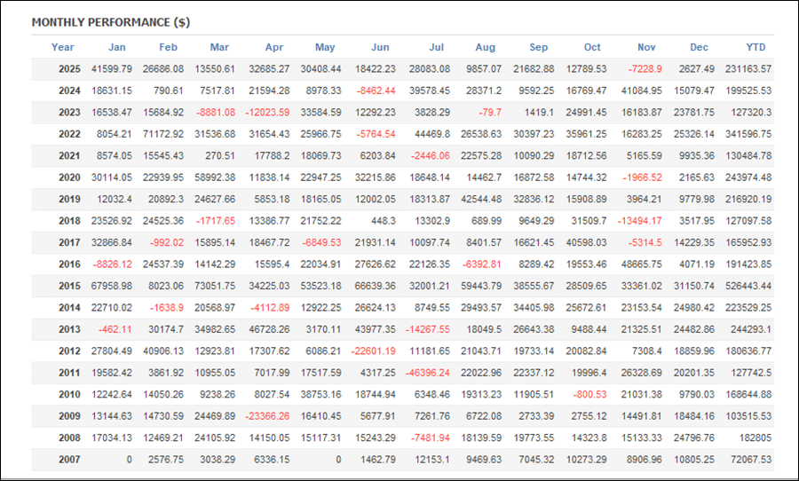Click the 2007 year row label
The width and height of the screenshot is (799, 481).
(x=68, y=460)
